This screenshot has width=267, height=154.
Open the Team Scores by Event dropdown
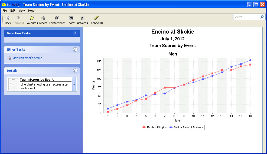point(74,84)
